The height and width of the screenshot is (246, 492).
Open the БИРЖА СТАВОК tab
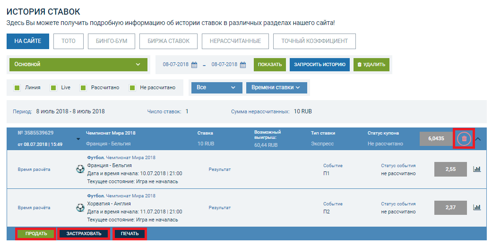[x=169, y=41]
